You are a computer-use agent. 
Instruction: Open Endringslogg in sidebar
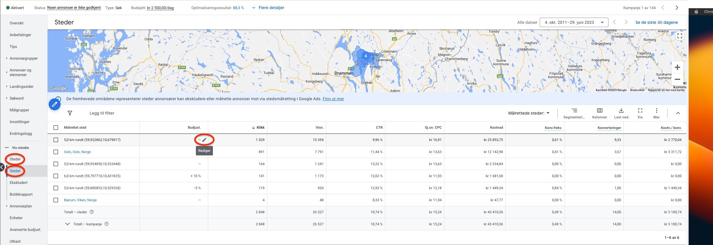point(21,133)
